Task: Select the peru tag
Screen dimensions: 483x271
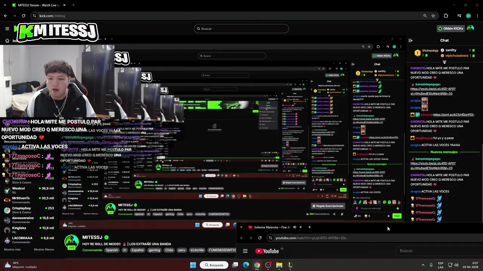Action: pos(182,250)
